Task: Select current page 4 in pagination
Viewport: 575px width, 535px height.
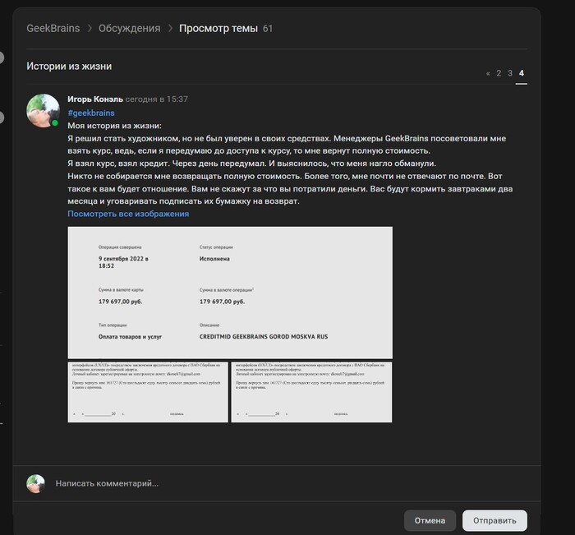Action: [x=522, y=73]
